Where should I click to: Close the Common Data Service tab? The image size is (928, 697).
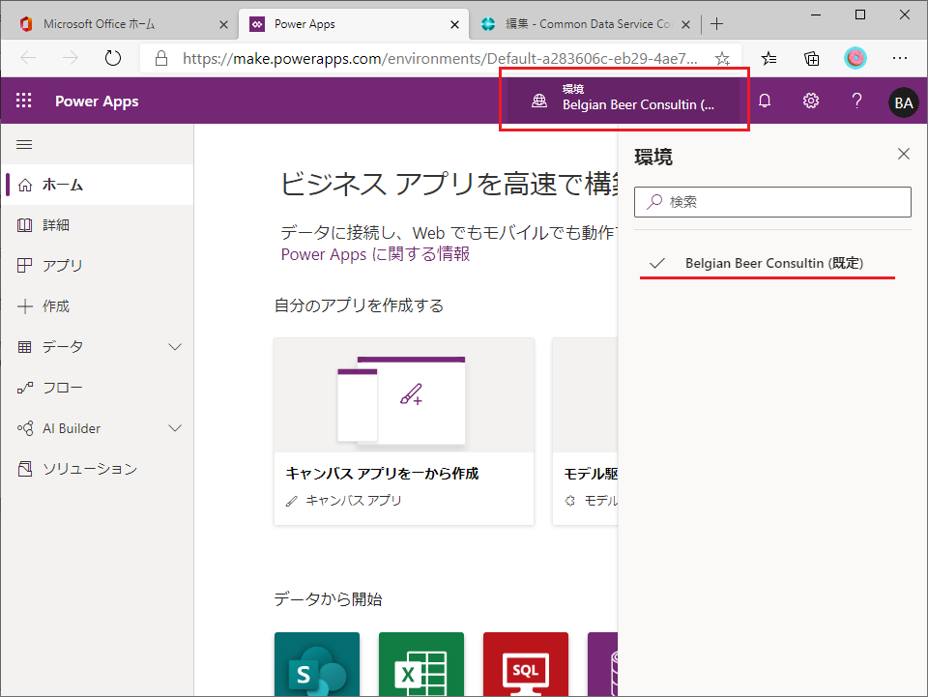(685, 24)
